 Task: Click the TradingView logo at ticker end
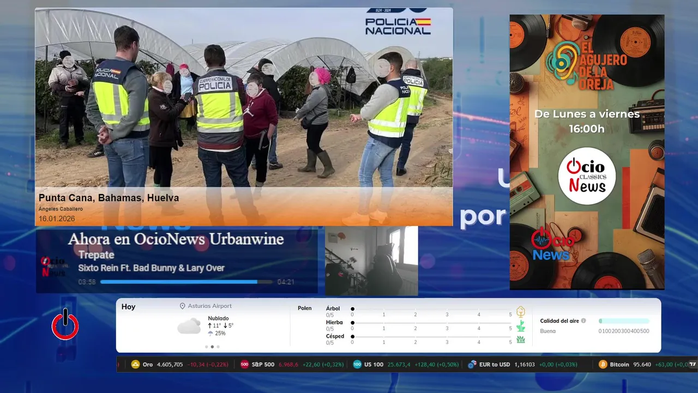pos(693,364)
